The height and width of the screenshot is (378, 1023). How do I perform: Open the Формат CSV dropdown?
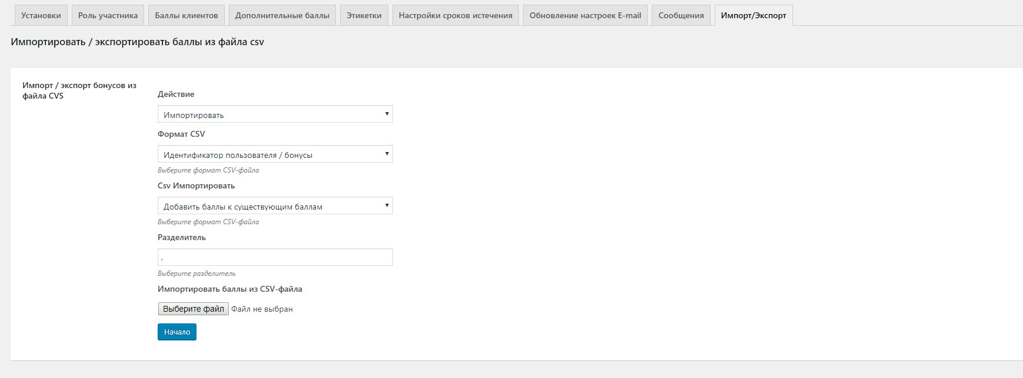(x=275, y=154)
